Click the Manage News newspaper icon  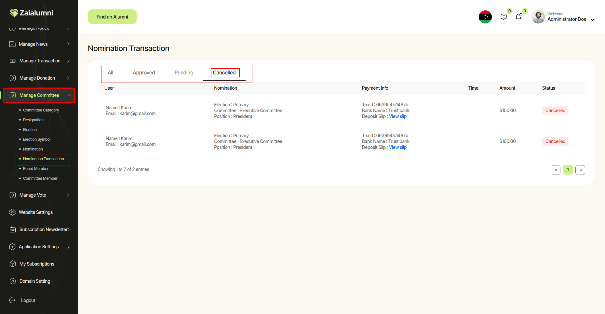click(12, 44)
